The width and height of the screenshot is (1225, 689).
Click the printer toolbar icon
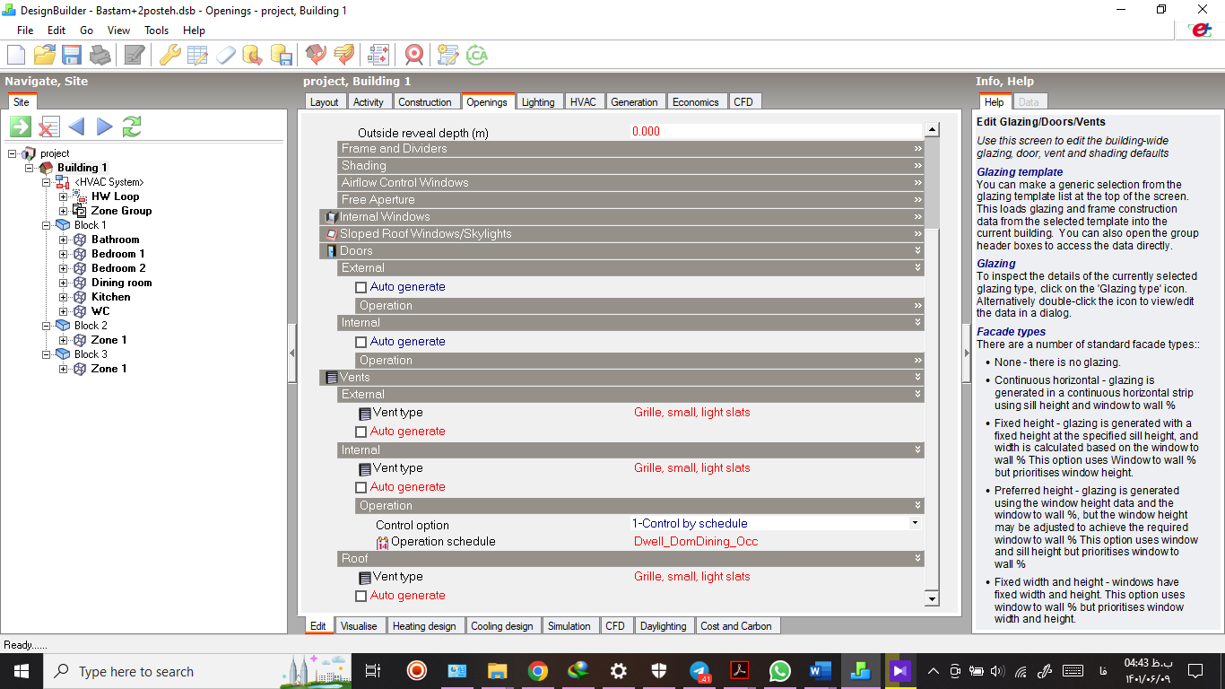coord(100,55)
